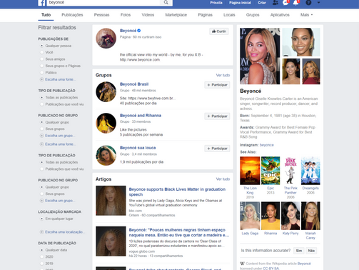Viewport: 359px width, 270px height.
Task: Switch to the Pessoas tab
Action: click(x=101, y=15)
